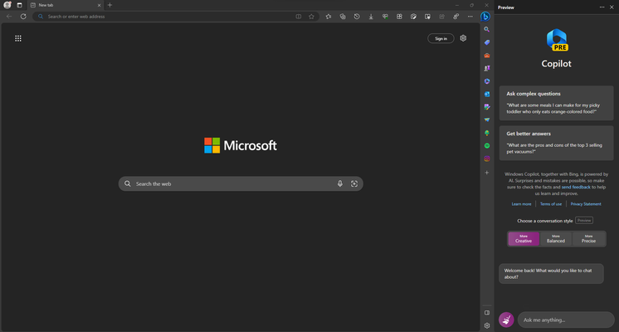Click the new topic broom button
This screenshot has width=619, height=332.
pos(506,320)
